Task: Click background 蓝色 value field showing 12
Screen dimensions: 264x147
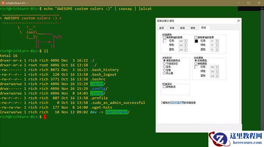Action: pos(213,50)
